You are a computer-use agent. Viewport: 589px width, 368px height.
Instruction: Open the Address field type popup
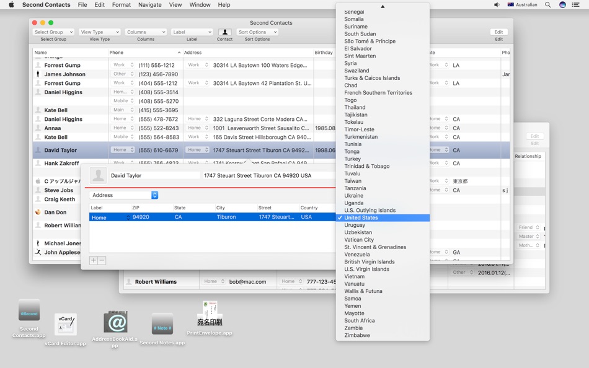[123, 195]
